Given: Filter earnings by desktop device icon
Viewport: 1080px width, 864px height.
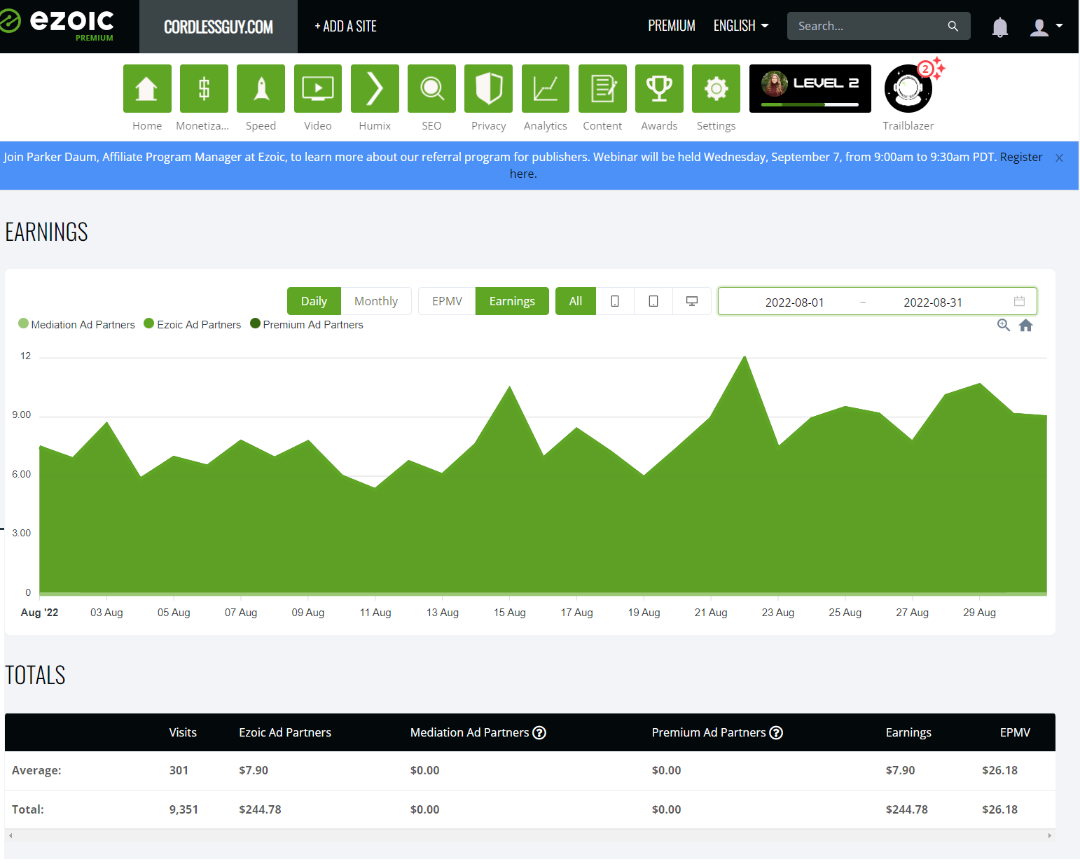Looking at the screenshot, I should click(692, 301).
